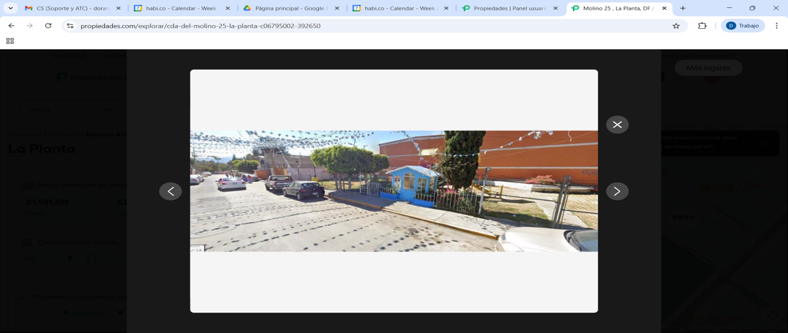Click the $1,981,619 price value
The height and width of the screenshot is (333, 788).
click(47, 202)
